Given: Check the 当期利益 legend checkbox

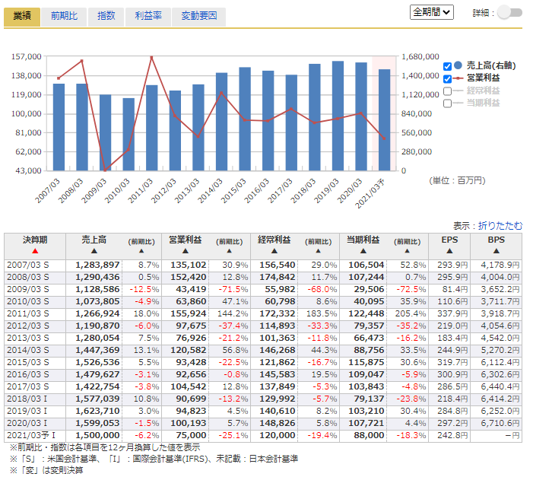Looking at the screenshot, I should (x=447, y=103).
